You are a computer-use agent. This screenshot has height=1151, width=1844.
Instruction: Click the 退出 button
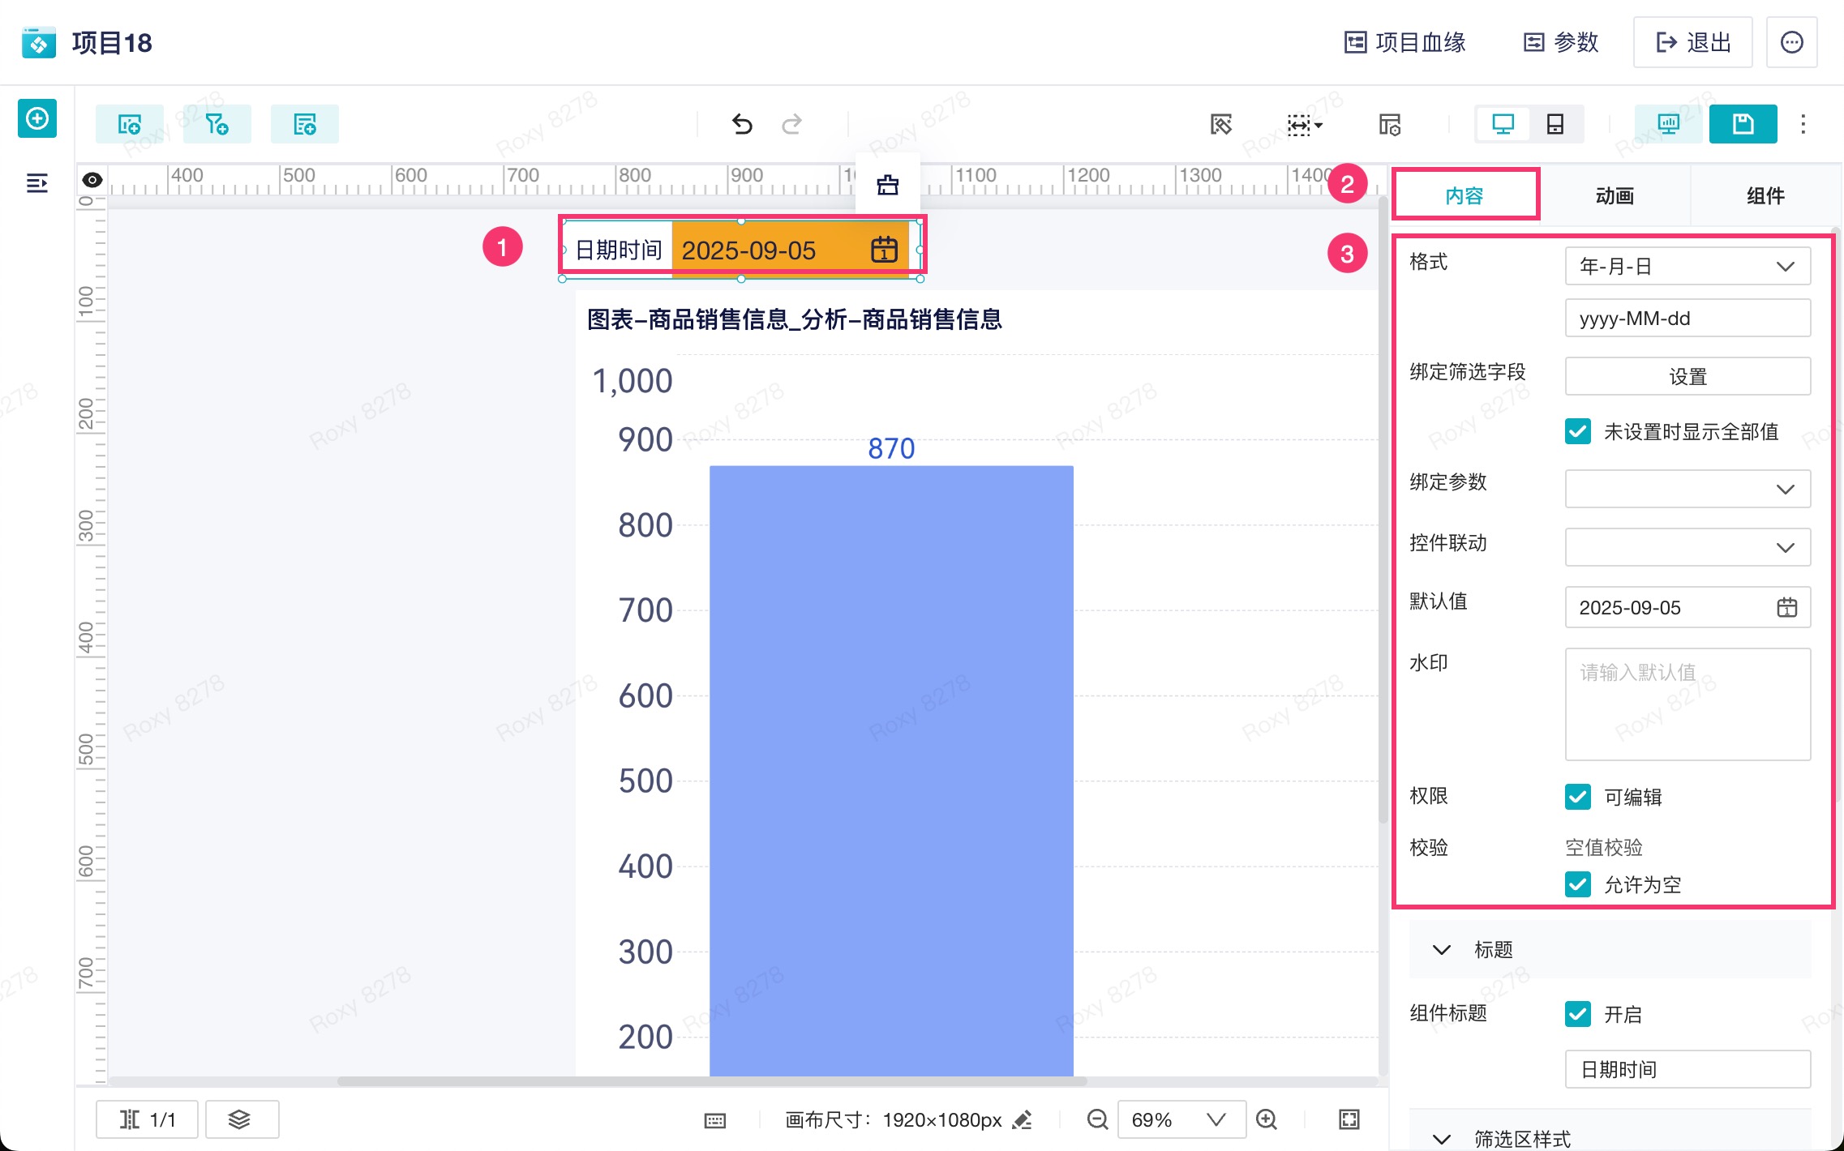[x=1692, y=42]
